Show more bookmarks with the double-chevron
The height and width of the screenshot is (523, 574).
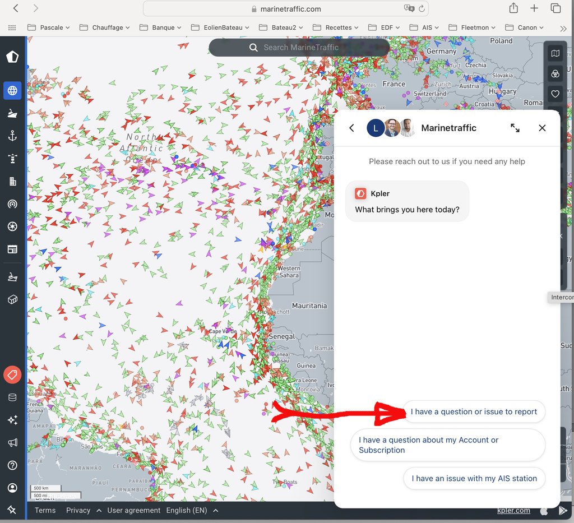(563, 28)
